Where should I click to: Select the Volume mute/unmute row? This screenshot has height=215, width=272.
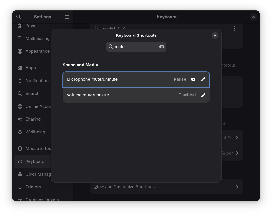[x=114, y=95]
